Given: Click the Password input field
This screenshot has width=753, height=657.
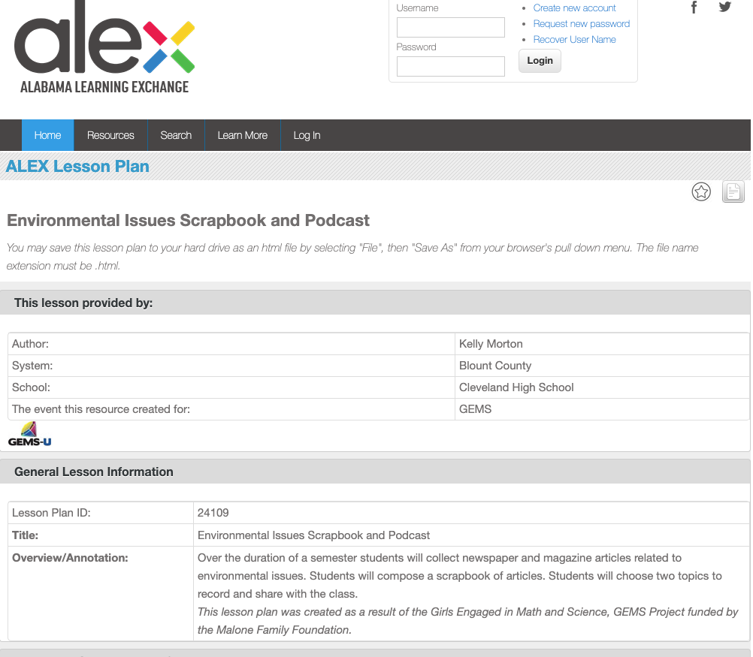Looking at the screenshot, I should [x=450, y=66].
